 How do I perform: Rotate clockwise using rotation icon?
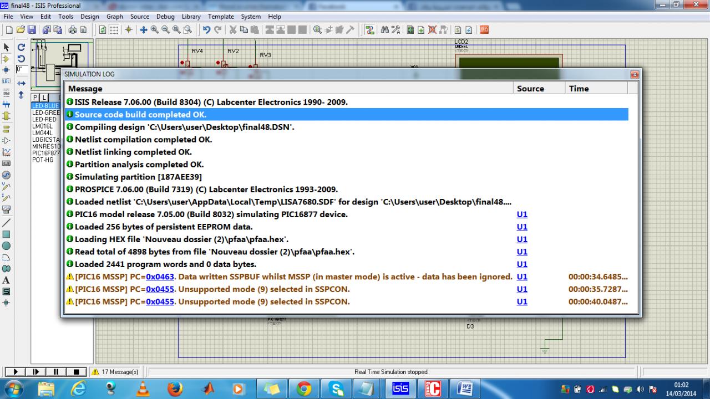[21, 48]
